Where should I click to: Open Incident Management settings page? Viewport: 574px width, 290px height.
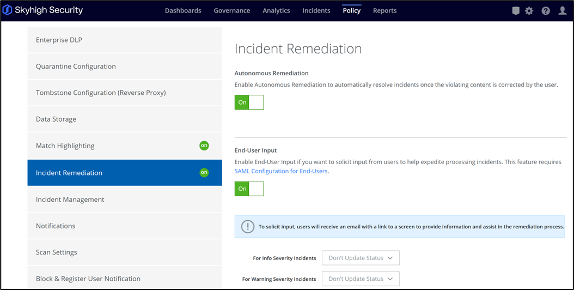[70, 200]
